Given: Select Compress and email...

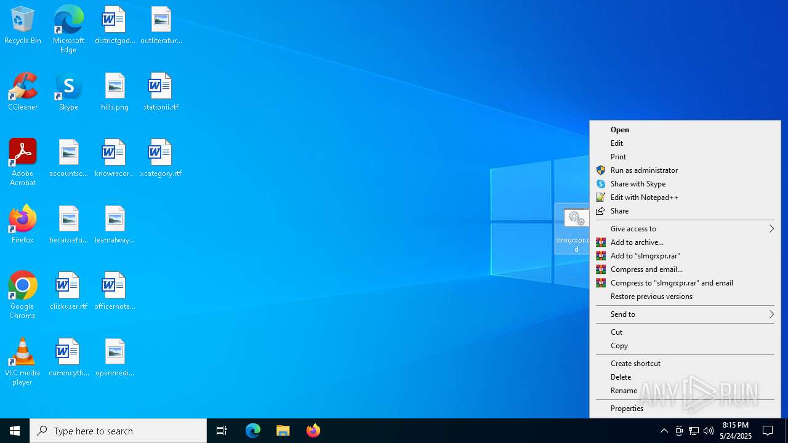Looking at the screenshot, I should coord(685,269).
